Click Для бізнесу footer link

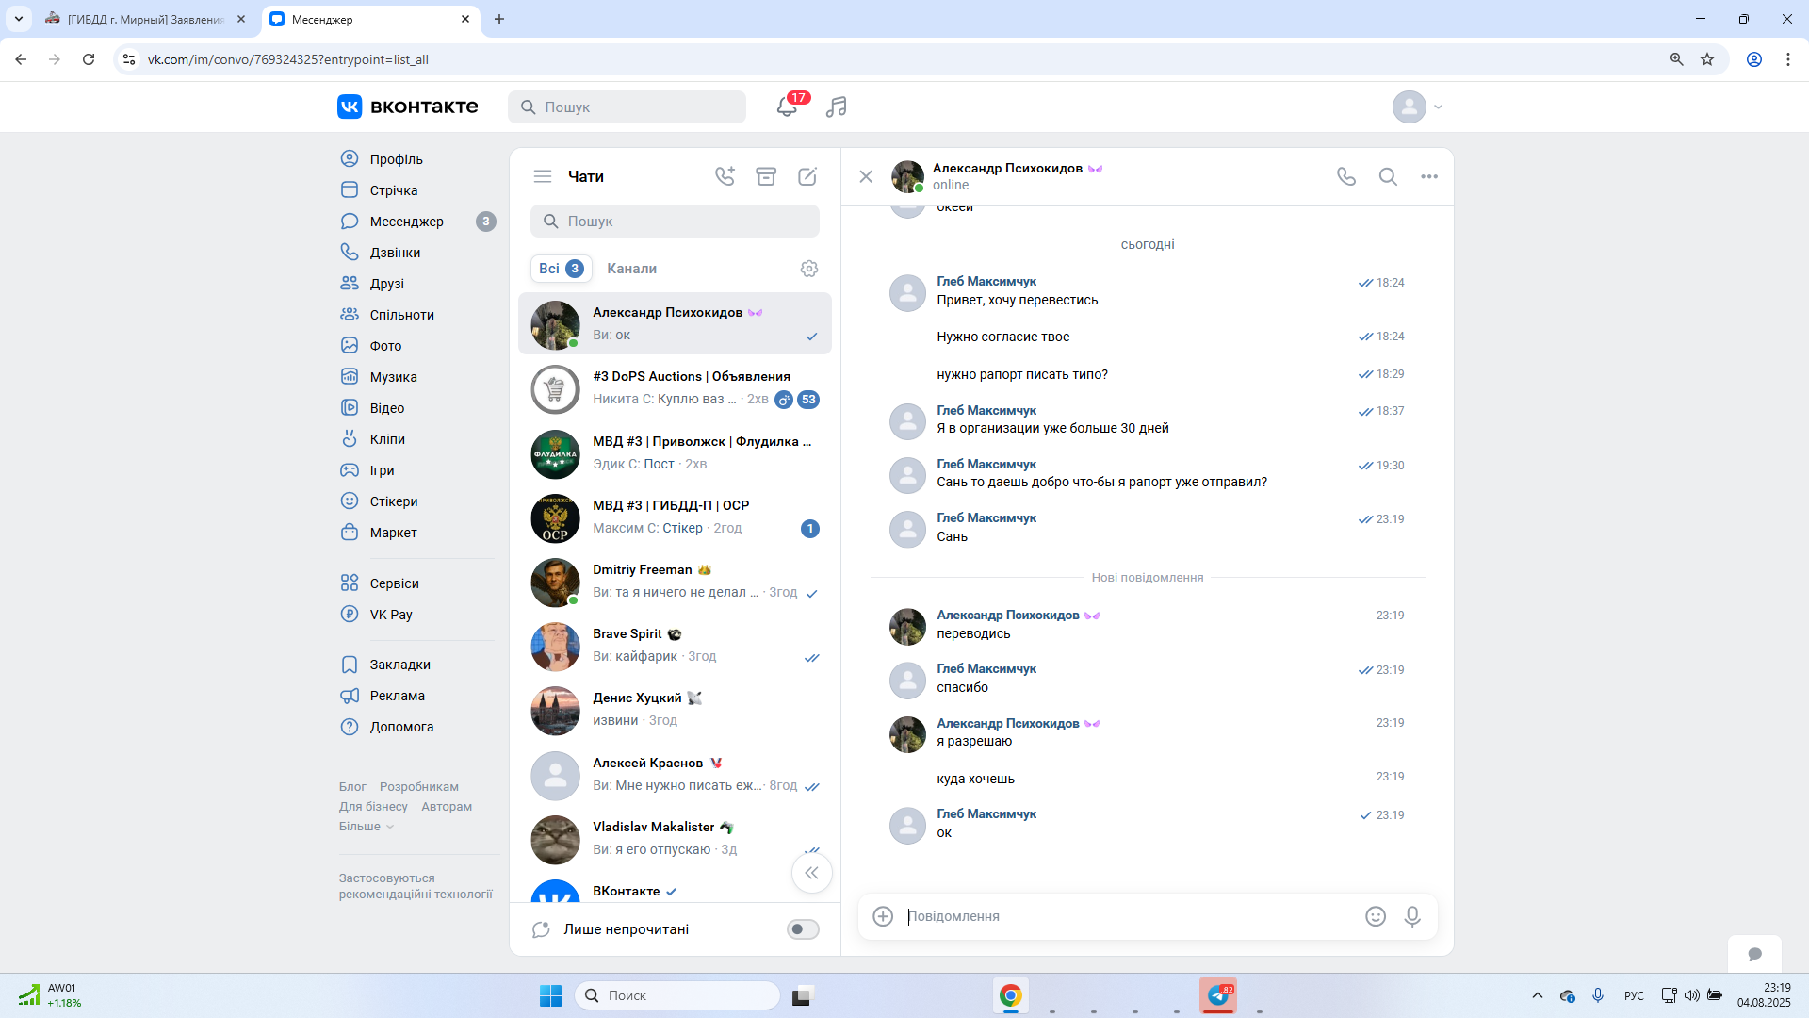point(373,807)
